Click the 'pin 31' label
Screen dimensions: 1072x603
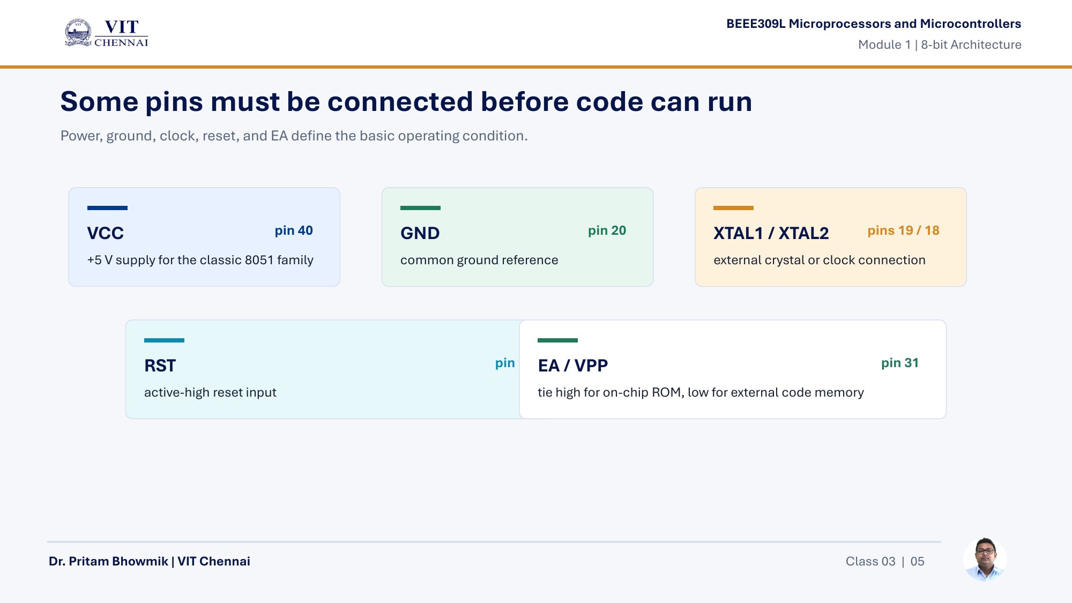coord(900,363)
